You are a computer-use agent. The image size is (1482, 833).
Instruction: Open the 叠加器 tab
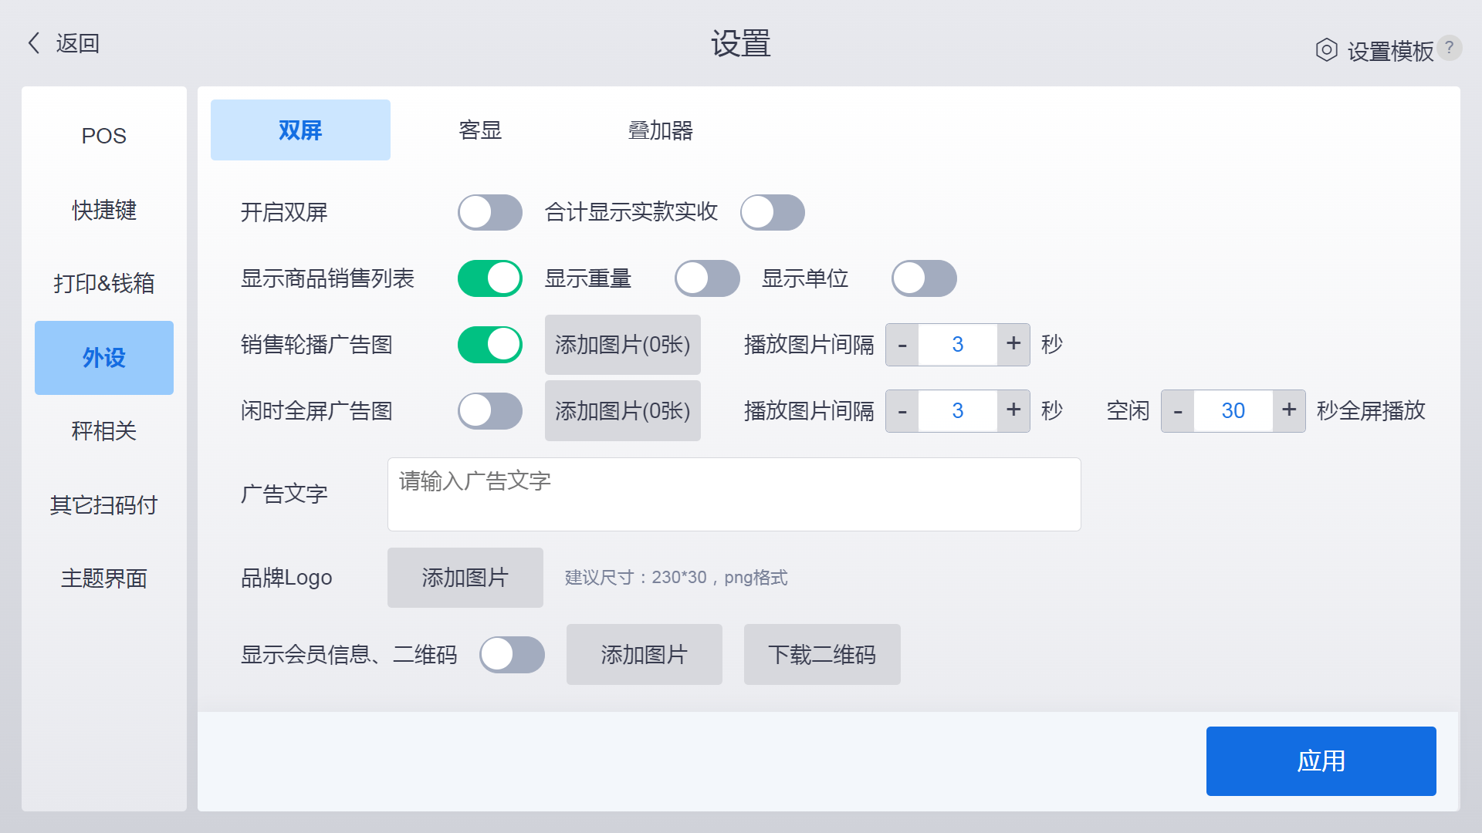(660, 130)
